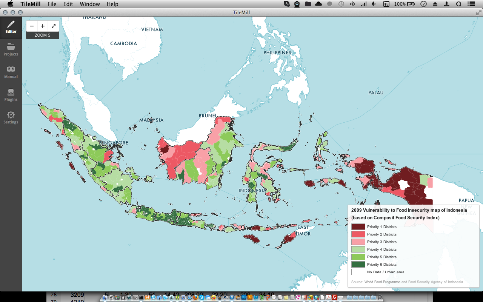Click the folder icon in menu bar
The width and height of the screenshot is (483, 302).
(x=308, y=4)
